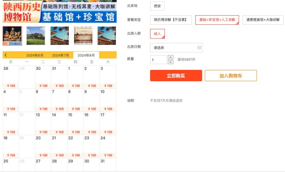Choose 西安 as departure city
The image size is (285, 172).
pyautogui.click(x=157, y=6)
